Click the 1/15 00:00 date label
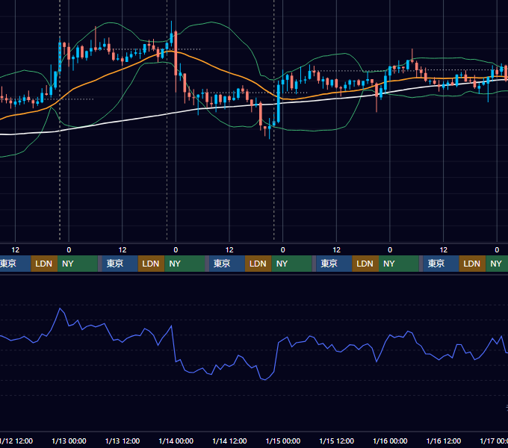 tap(283, 441)
